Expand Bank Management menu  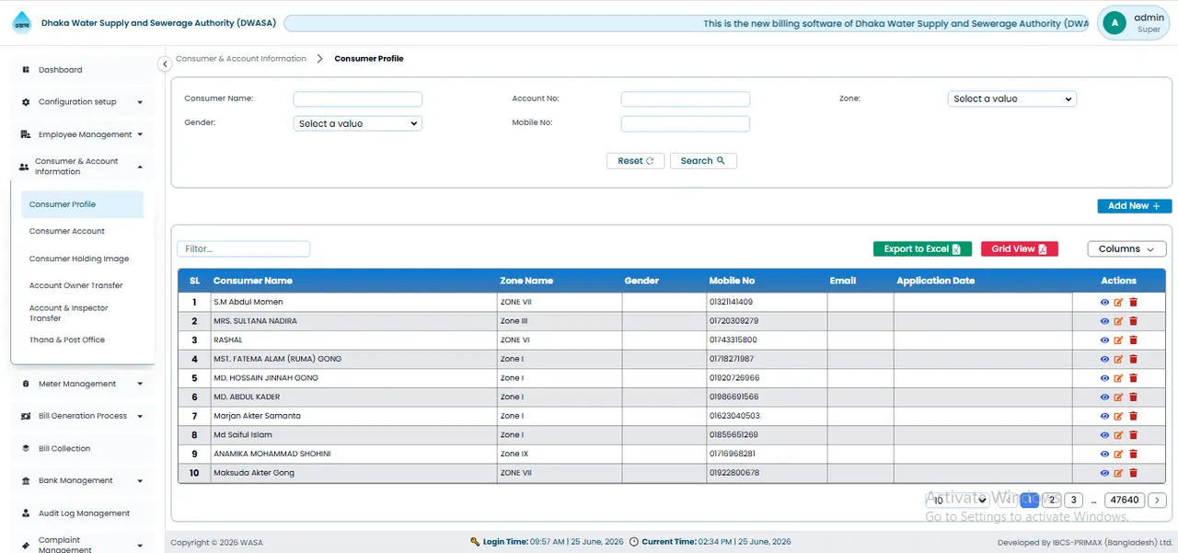(x=83, y=480)
